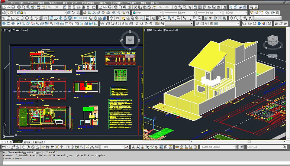Click the [Top] viewport view label
290x166 pixels.
coord(8,30)
